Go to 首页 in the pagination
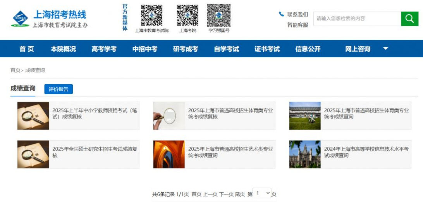 point(196,194)
